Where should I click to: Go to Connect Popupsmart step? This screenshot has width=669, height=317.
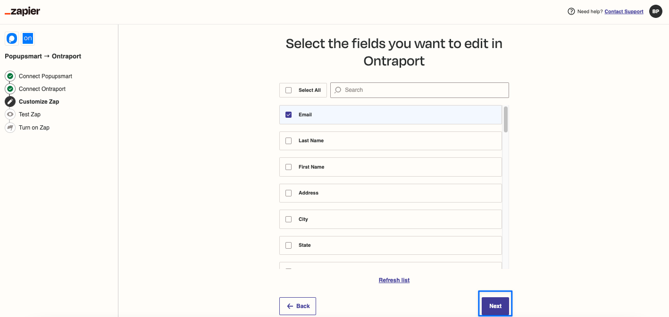(x=45, y=76)
